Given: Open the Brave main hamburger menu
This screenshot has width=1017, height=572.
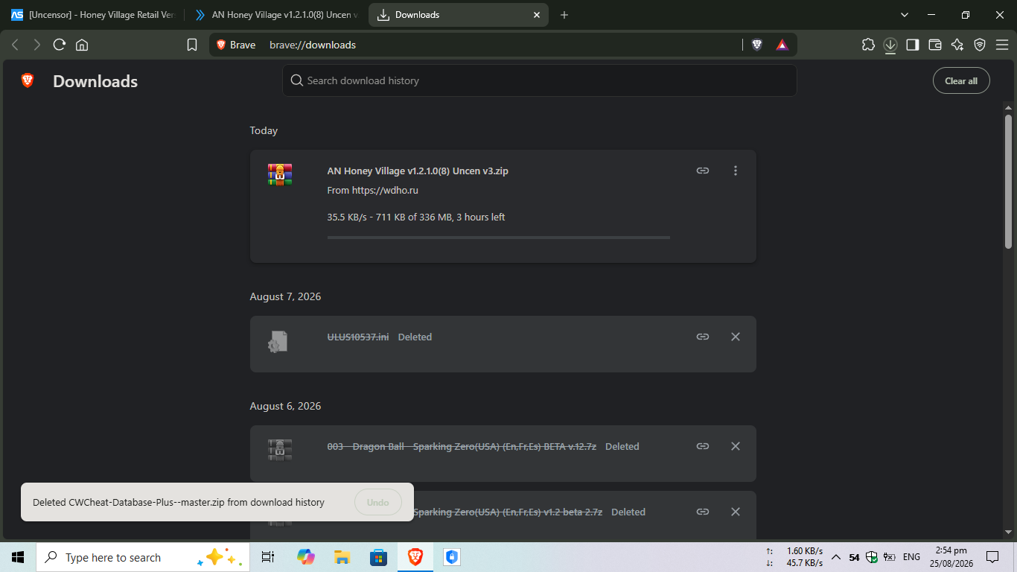Looking at the screenshot, I should click(x=1002, y=45).
